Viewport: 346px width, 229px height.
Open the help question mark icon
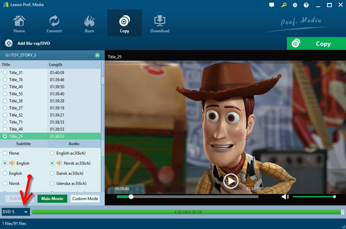(306, 5)
